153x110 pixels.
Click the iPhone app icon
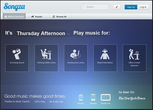[81, 98]
